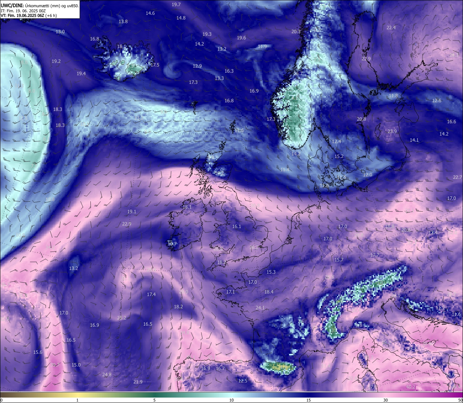Click the UWC/DINI Úrkomumætti title text

pos(39,6)
